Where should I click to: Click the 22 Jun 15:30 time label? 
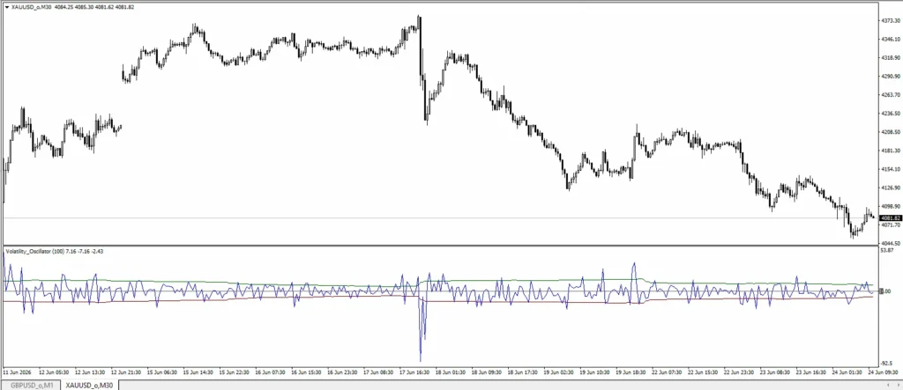[x=703, y=372]
